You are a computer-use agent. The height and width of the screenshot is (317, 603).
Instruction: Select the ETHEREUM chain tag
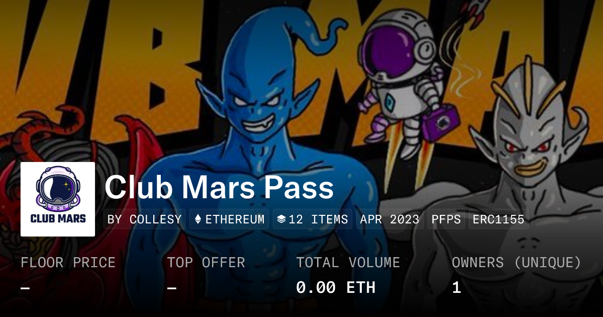(229, 219)
